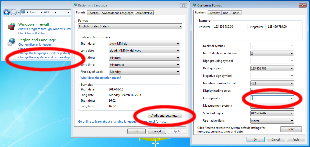
Task: Open the Region and Language globe icon
Action: pyautogui.click(x=11, y=42)
